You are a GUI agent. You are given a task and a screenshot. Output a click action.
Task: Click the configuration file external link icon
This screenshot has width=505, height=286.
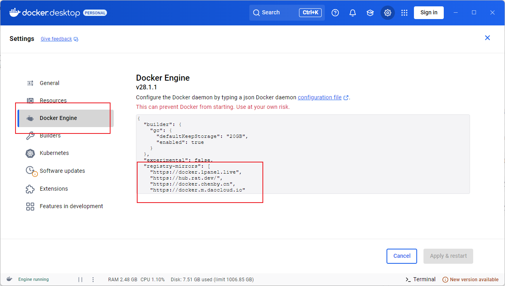[346, 98]
